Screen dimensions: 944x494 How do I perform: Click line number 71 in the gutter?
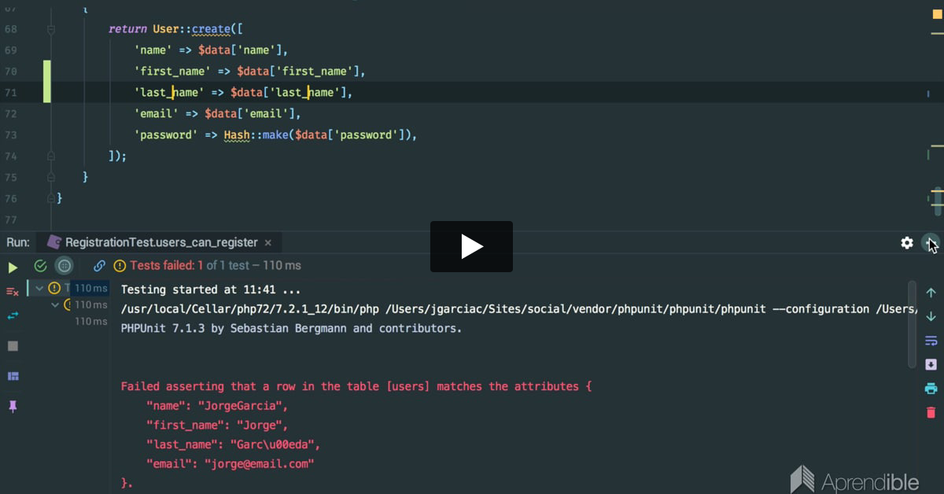point(10,93)
